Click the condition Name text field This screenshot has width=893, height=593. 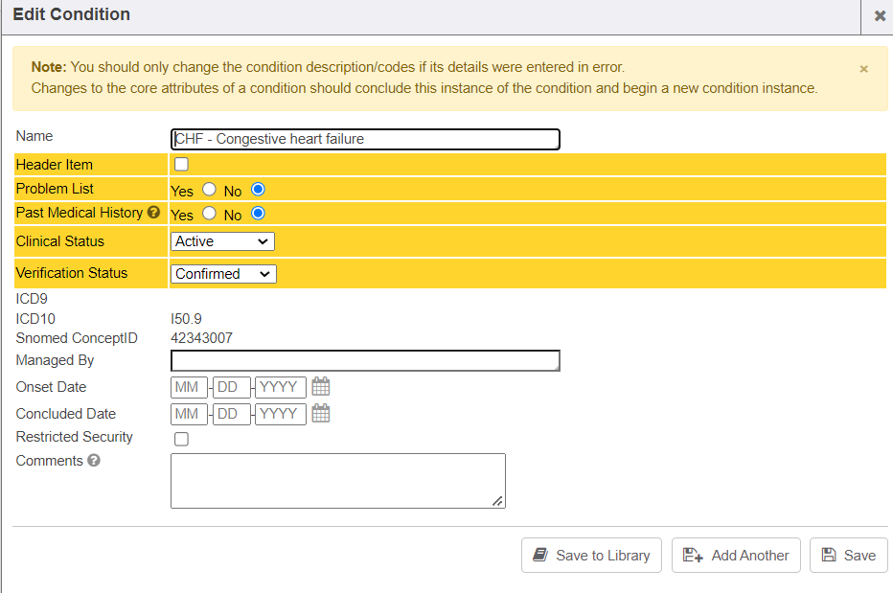(x=365, y=139)
